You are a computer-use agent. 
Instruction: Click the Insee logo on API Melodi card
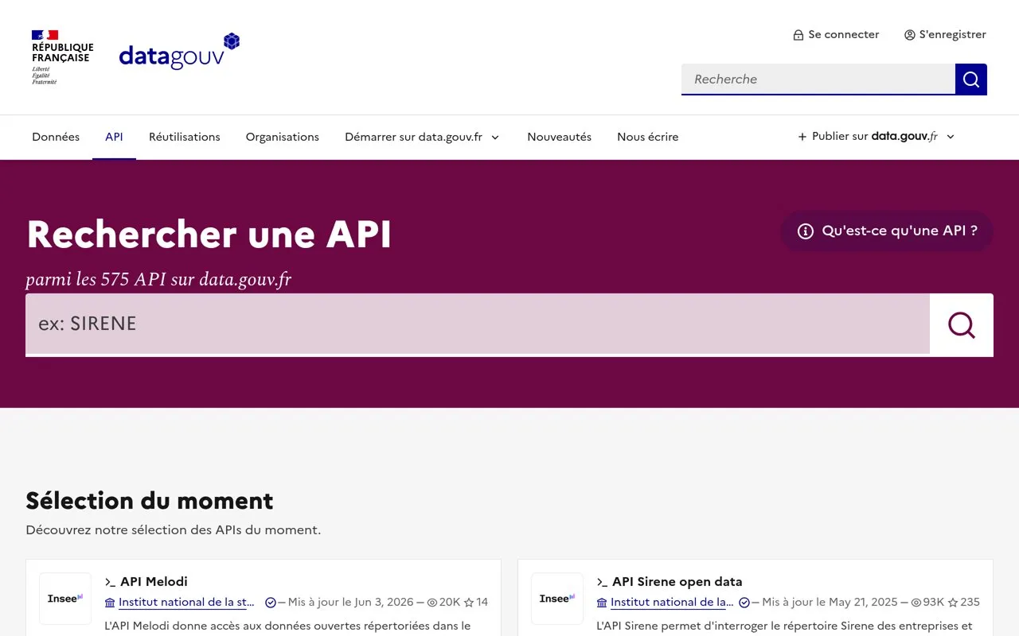point(65,599)
